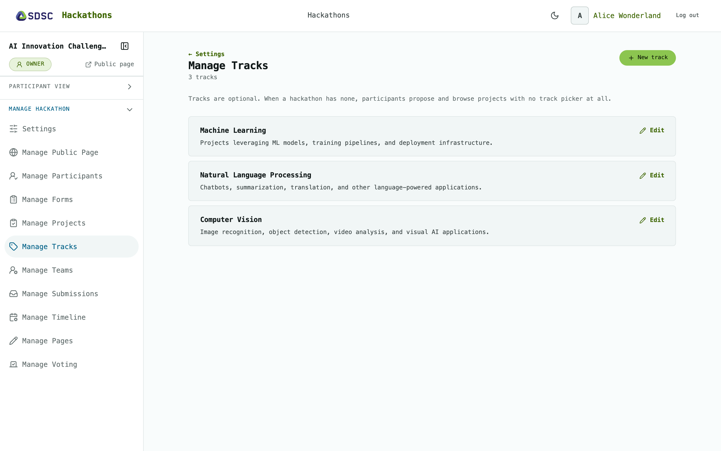Click the Settings sliders icon in sidebar
Image resolution: width=721 pixels, height=451 pixels.
[14, 129]
